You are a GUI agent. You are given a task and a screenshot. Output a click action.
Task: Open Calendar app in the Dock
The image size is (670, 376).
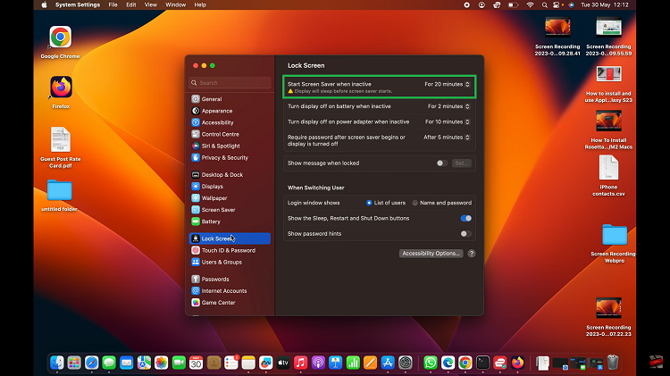[197, 363]
